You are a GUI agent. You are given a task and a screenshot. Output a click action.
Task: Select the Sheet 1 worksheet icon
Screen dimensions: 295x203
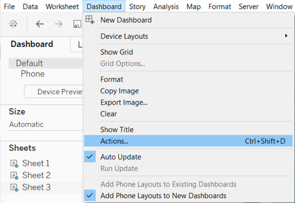(x=14, y=164)
